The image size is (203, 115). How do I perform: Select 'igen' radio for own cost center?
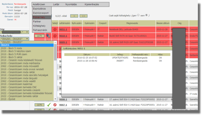tap(138, 15)
